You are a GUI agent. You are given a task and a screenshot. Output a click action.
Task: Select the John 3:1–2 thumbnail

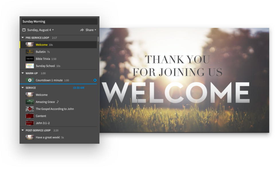click(x=30, y=123)
